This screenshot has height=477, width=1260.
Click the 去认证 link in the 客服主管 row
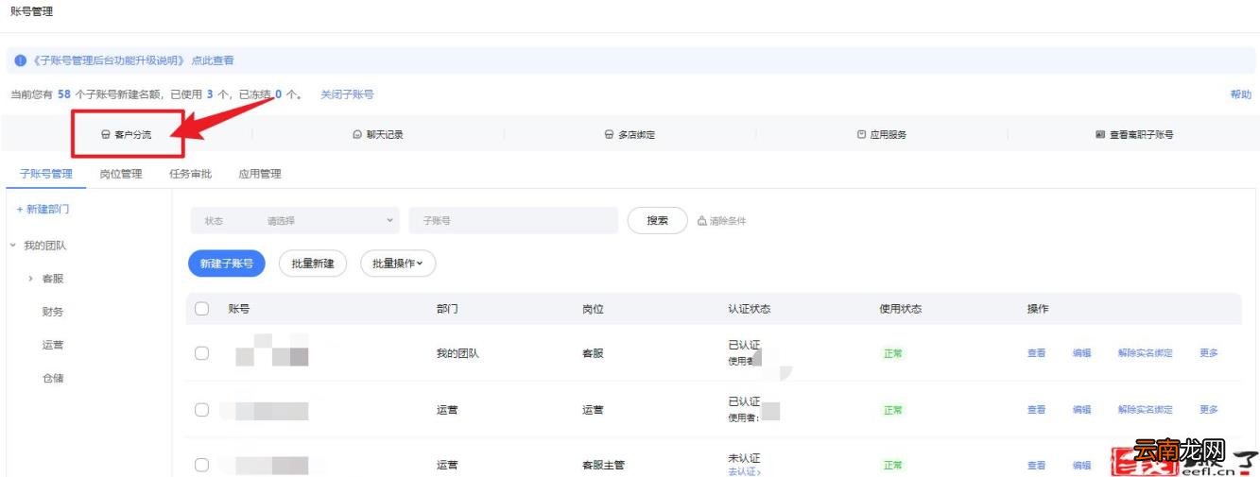point(744,471)
